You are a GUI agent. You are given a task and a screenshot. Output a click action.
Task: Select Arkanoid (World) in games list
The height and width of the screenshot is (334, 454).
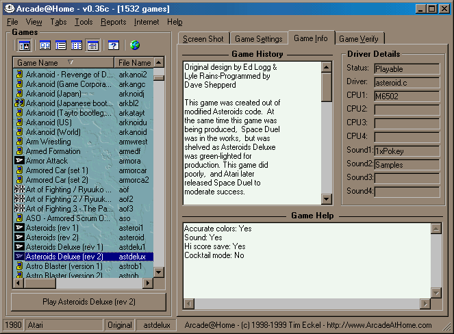[x=84, y=131]
